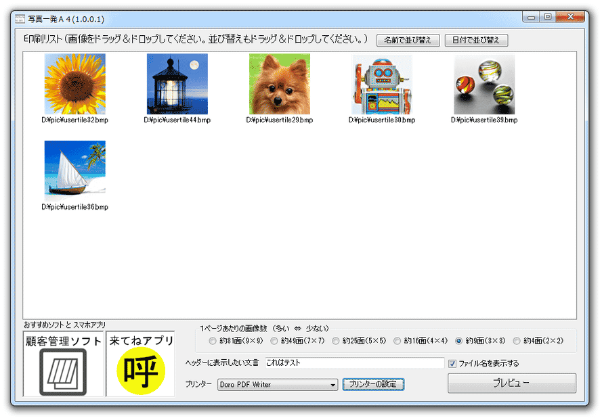Click filename D:¥pic¥usertile29.bmp

[x=280, y=120]
